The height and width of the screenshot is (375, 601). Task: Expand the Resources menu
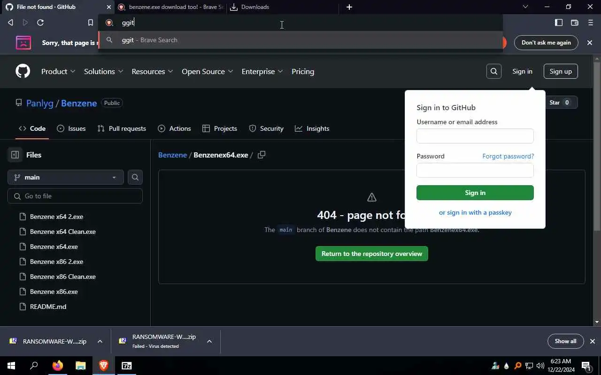[152, 71]
